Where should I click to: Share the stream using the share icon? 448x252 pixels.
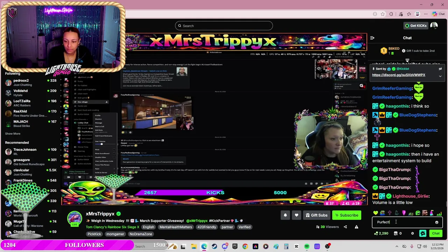point(345,227)
